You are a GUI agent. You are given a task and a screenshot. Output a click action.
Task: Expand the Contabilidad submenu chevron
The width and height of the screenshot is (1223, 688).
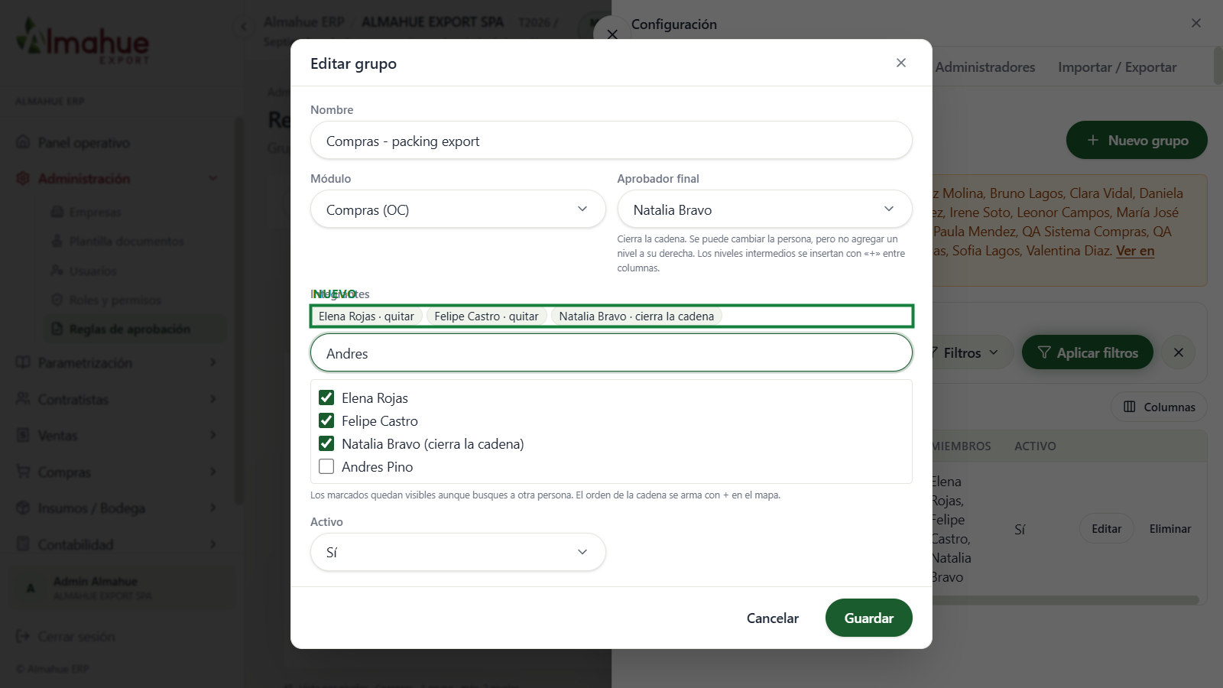pyautogui.click(x=213, y=544)
